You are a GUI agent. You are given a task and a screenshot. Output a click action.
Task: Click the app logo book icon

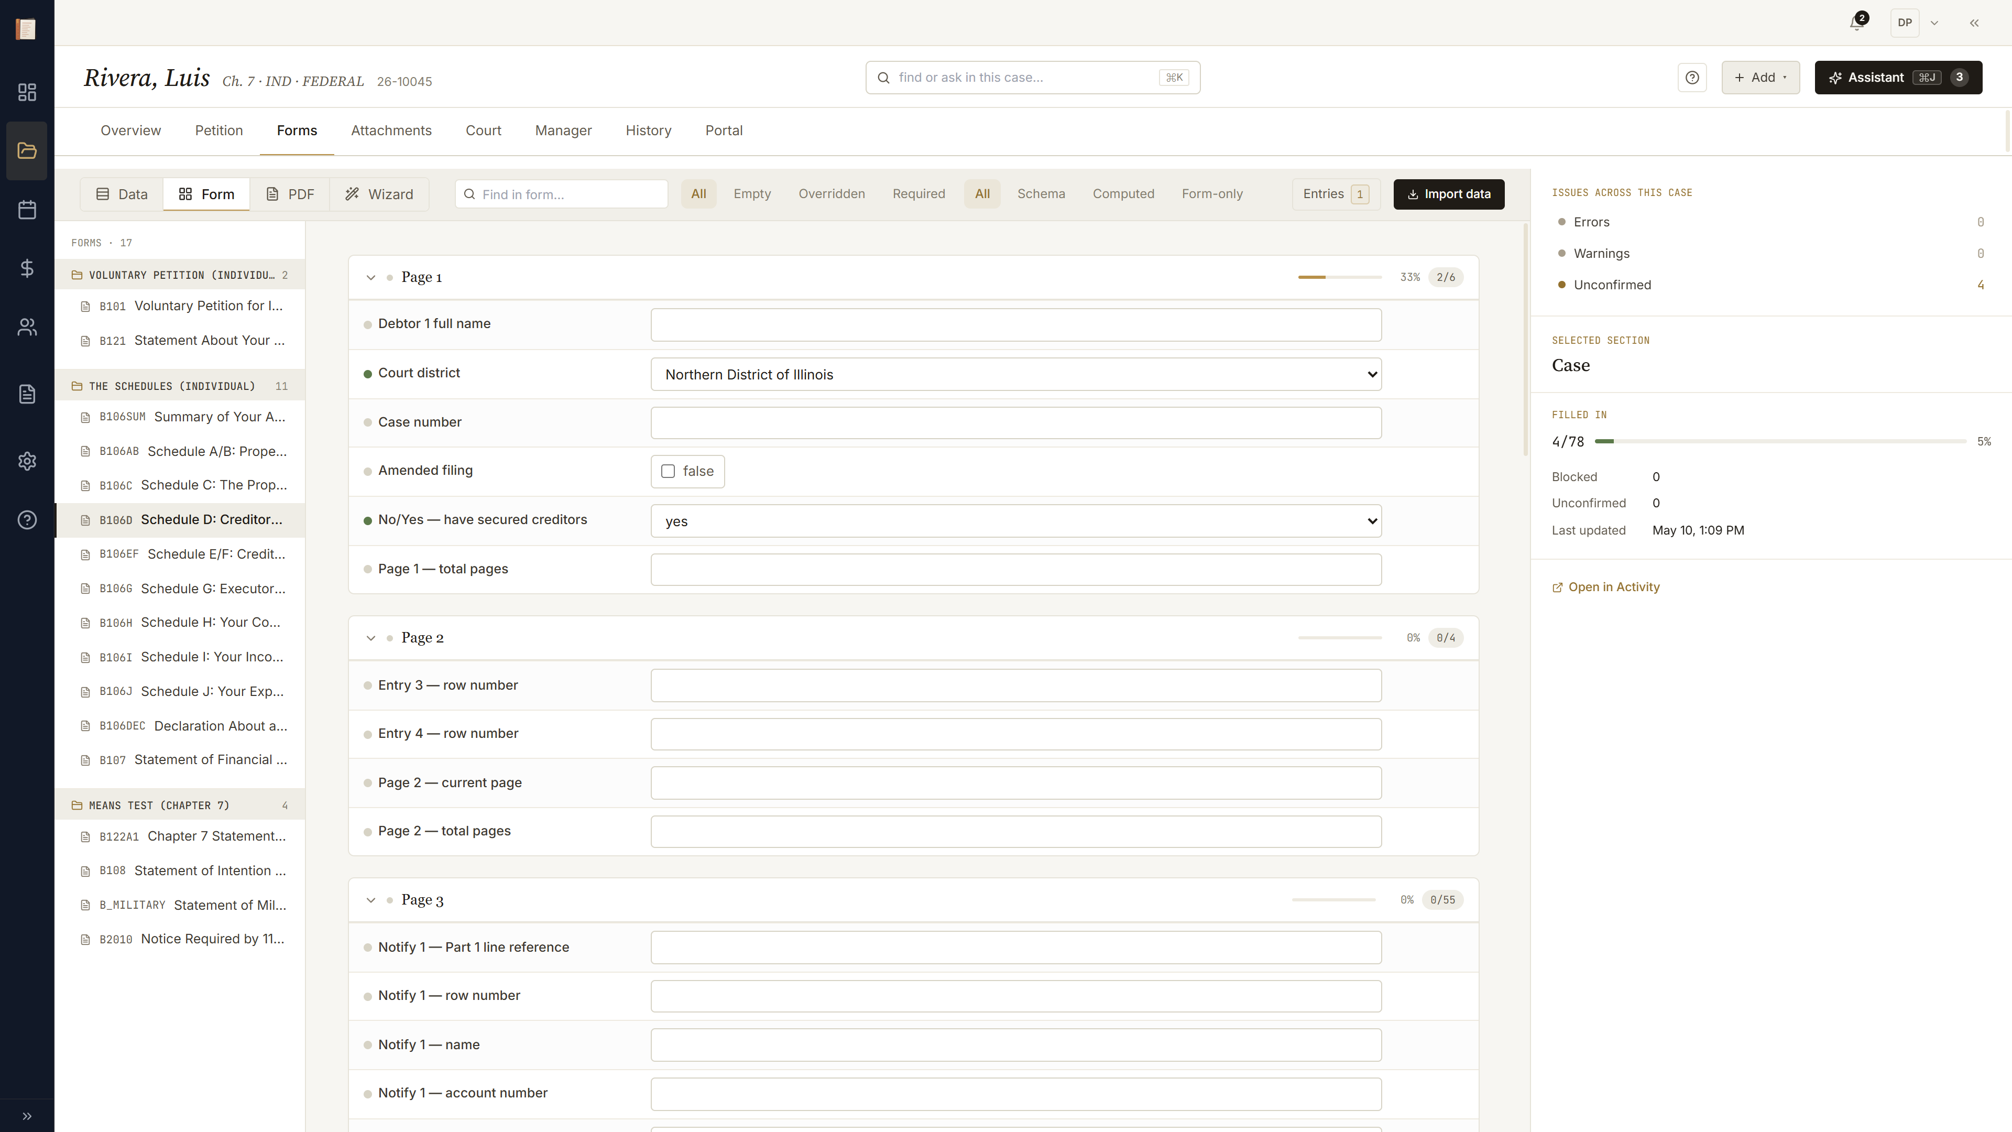(x=26, y=29)
